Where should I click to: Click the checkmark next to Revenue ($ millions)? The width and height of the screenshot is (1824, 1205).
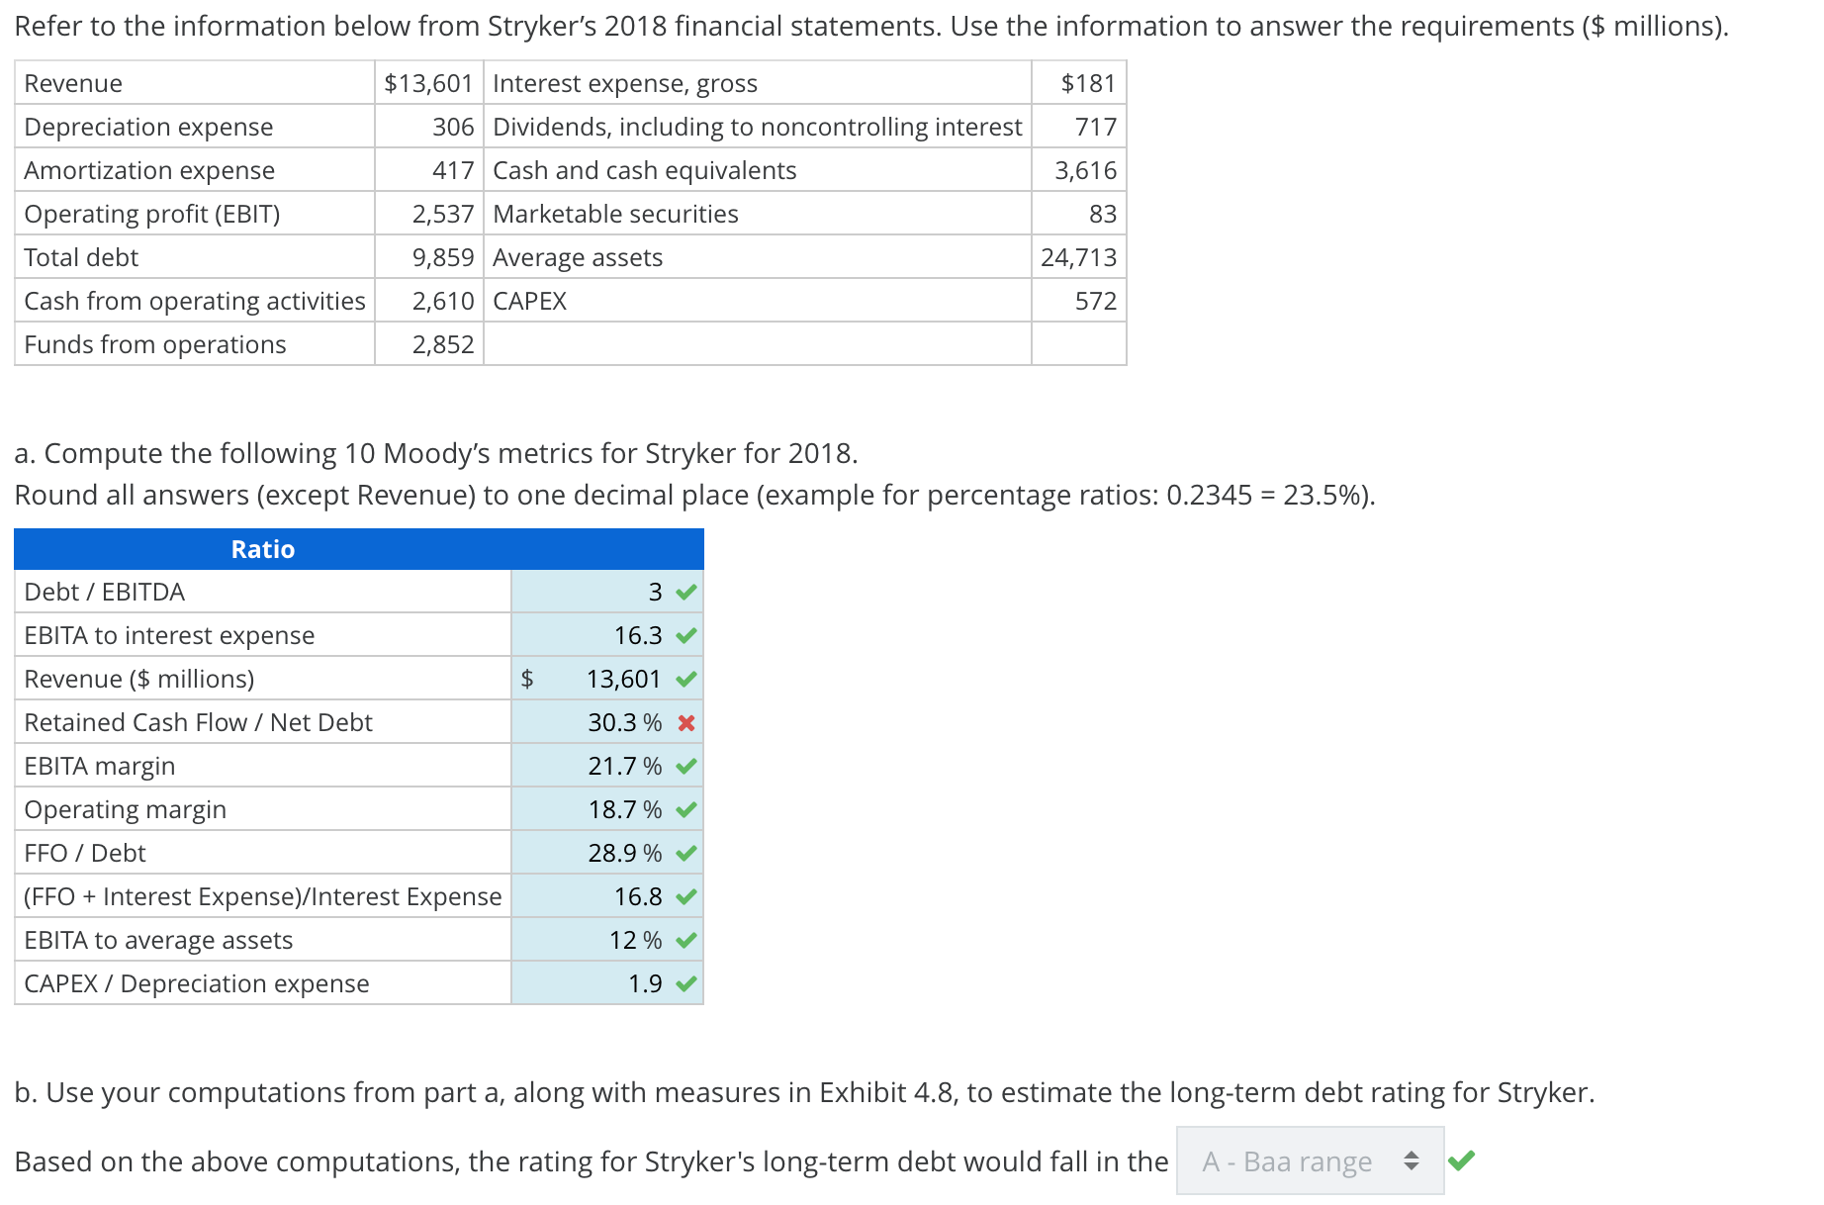point(685,679)
